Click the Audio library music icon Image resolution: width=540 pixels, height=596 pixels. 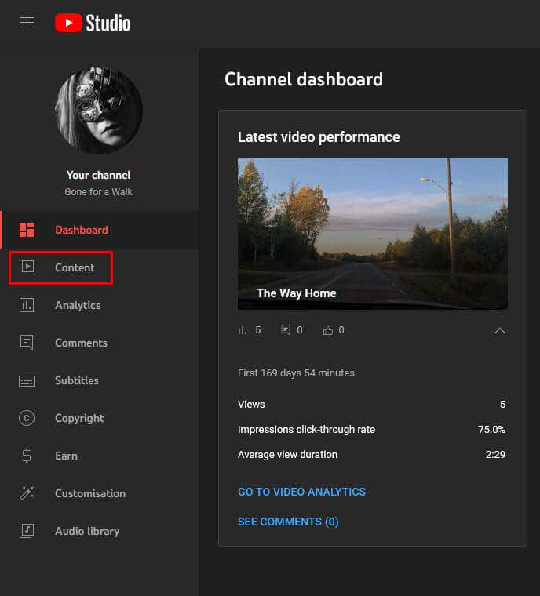click(27, 531)
